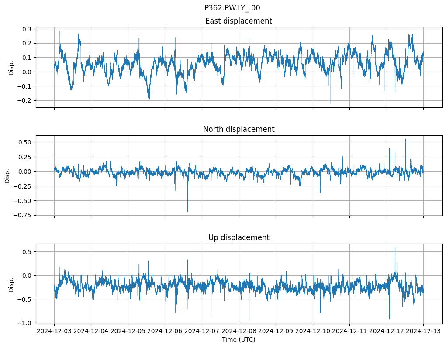Viewport: 446px width, 347px height.
Task: Click the 2024-12-08 date tick label
Action: click(x=239, y=331)
